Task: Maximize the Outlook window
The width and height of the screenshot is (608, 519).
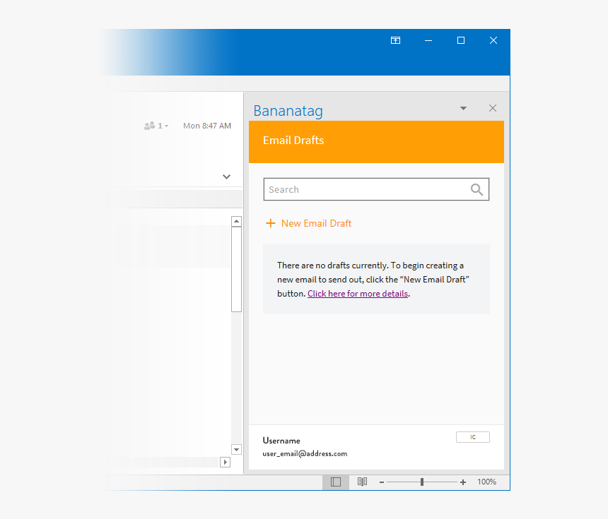Action: 461,40
